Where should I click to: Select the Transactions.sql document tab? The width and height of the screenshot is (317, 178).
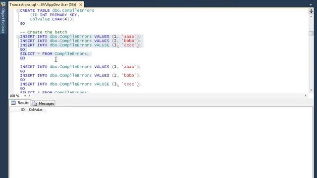click(43, 4)
